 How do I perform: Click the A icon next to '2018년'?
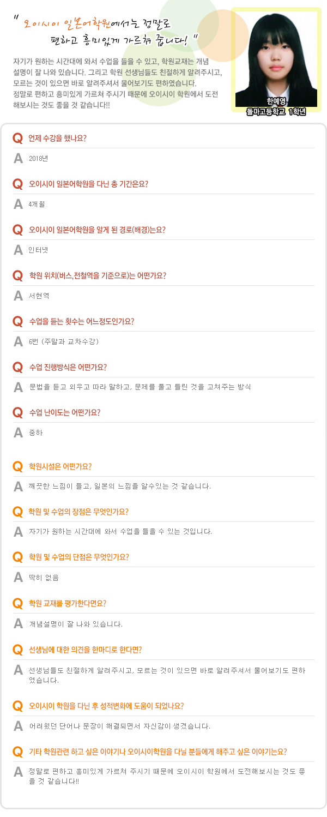18,159
